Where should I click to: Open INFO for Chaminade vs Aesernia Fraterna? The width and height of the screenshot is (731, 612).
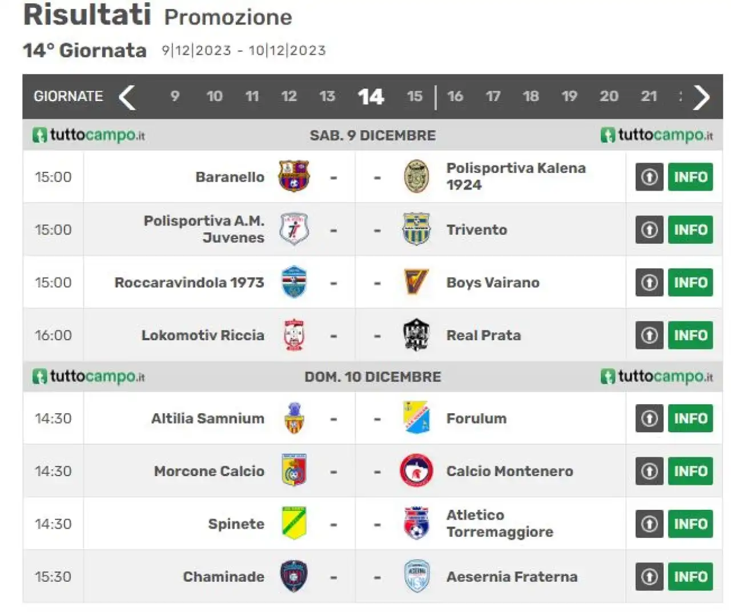coord(690,577)
